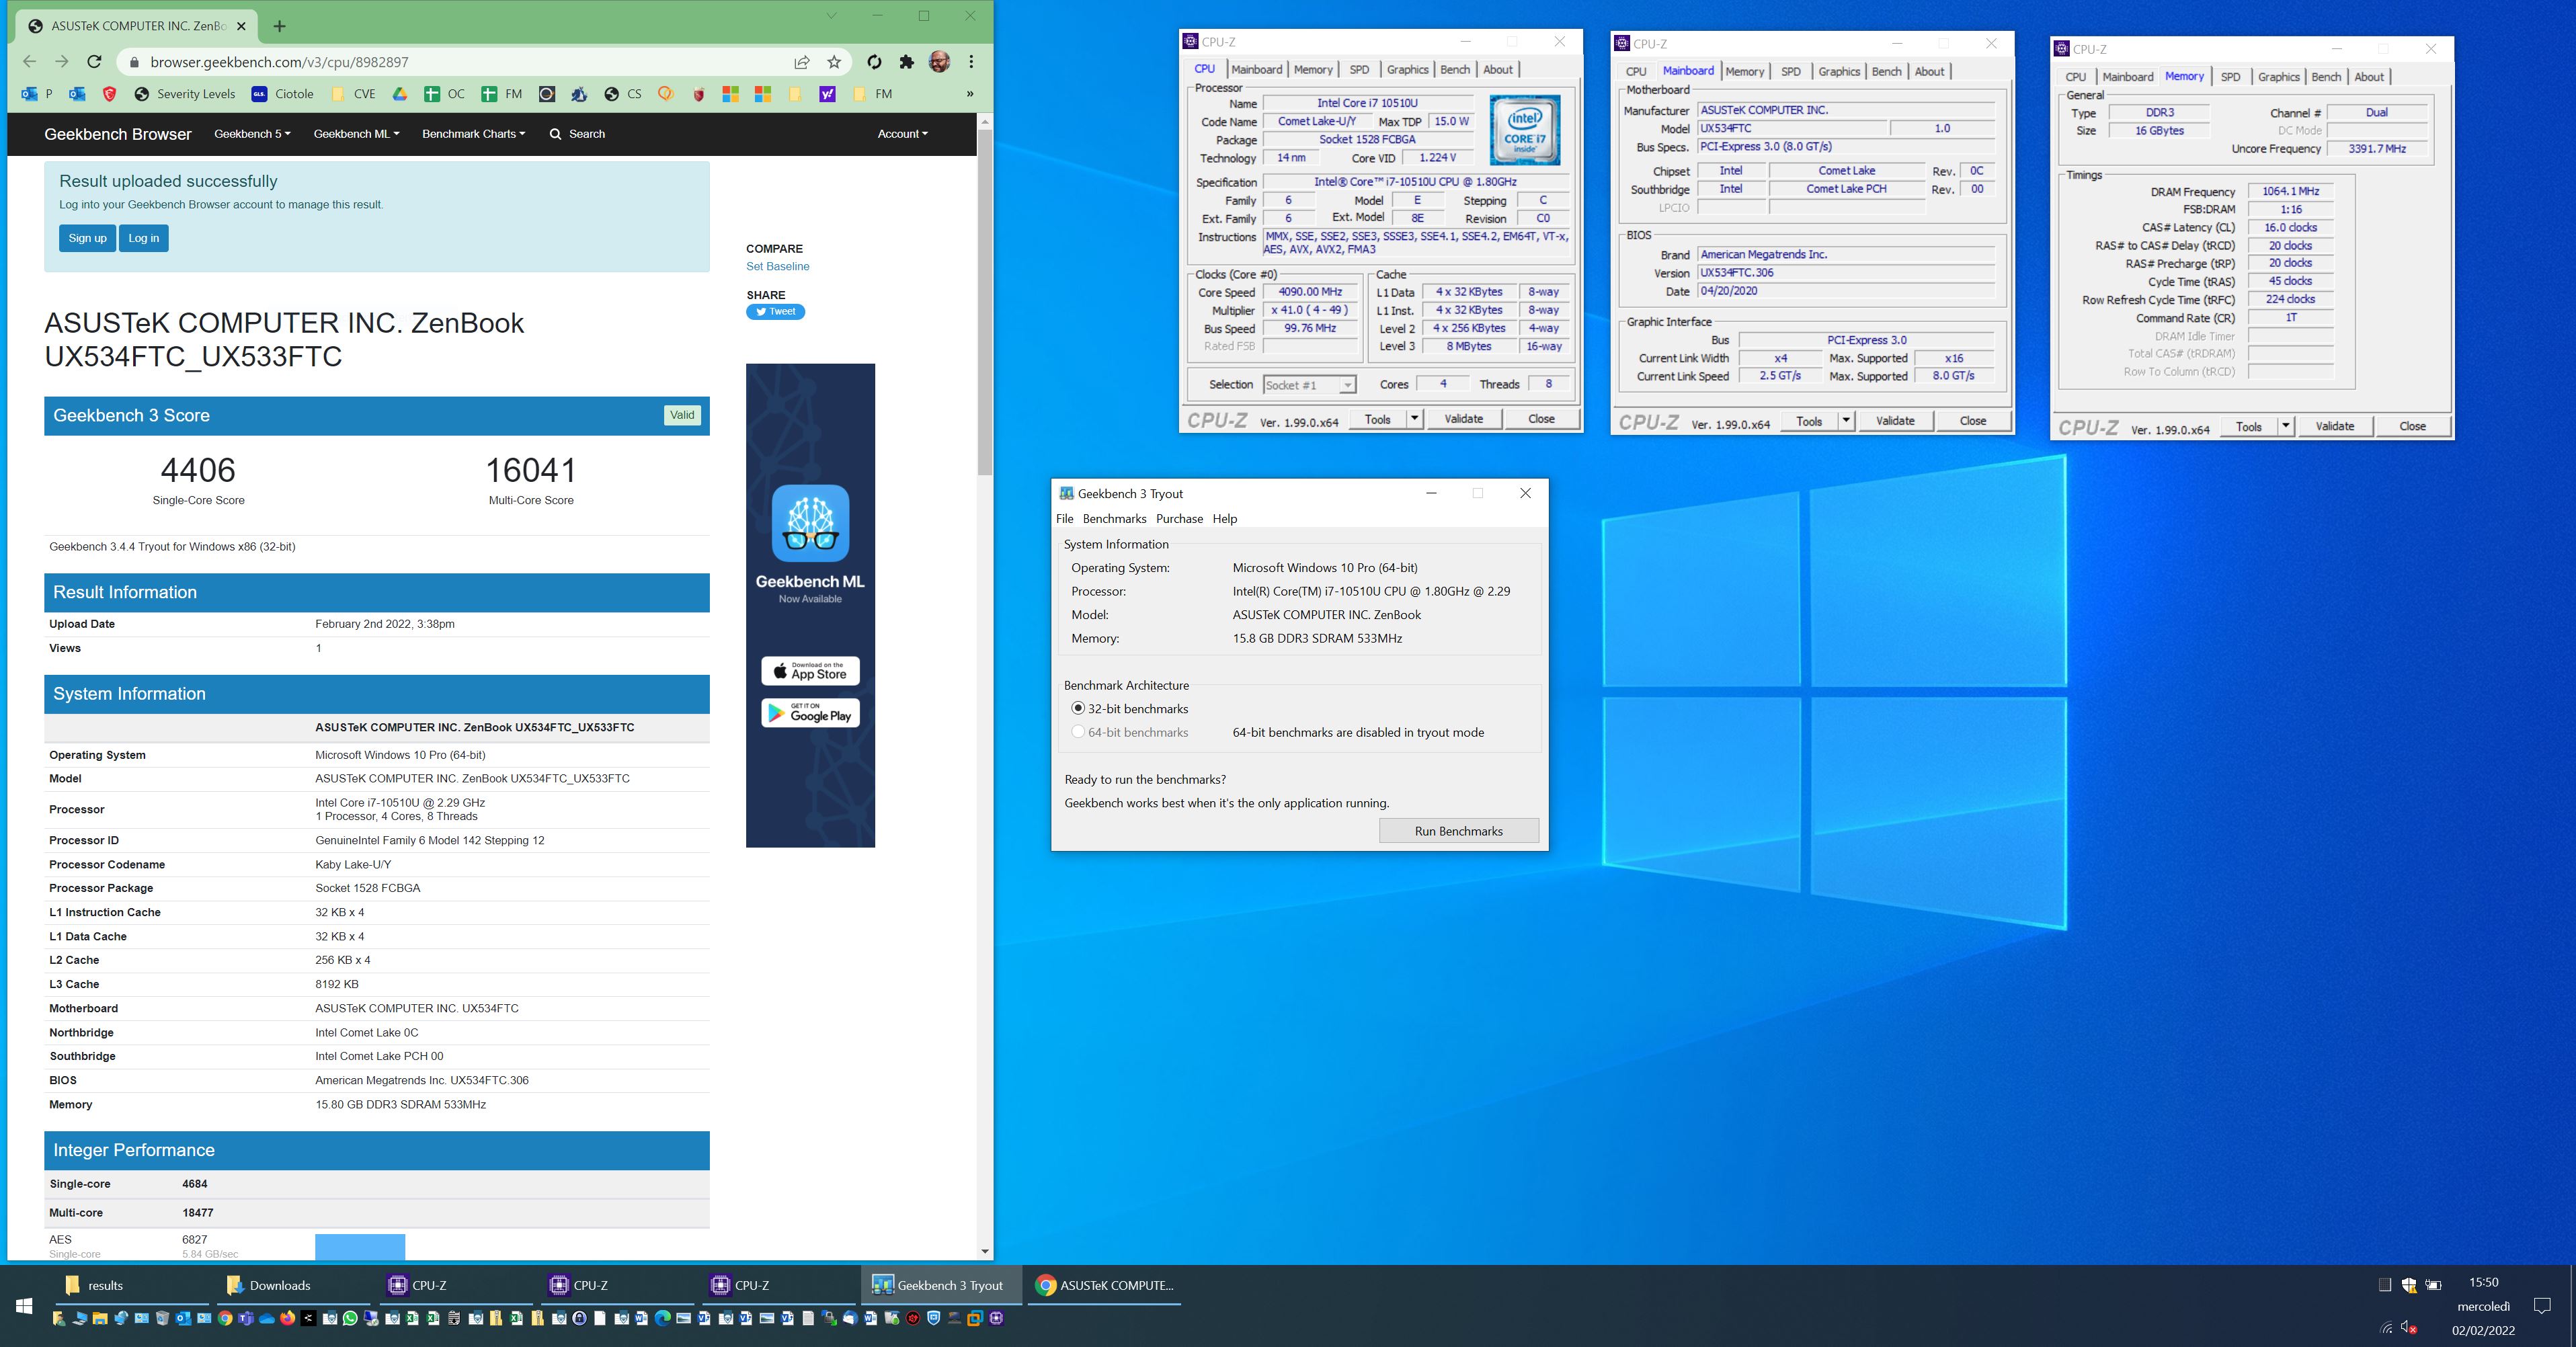Switch to Mainboard tab in first CPU-Z window

(1256, 69)
